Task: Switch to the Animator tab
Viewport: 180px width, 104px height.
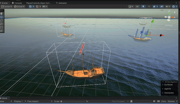Action: [x=61, y=3]
